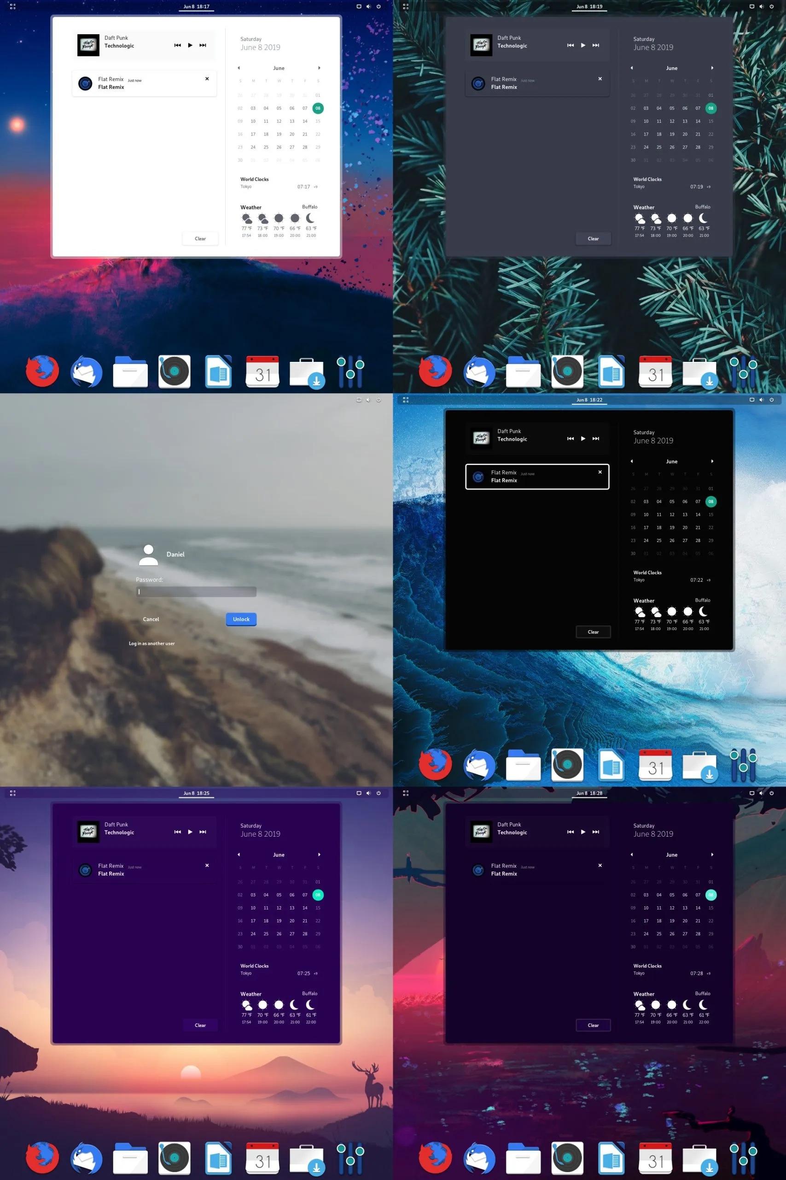
Task: Click the Activities grid icon in the top-left corner
Action: pos(13,6)
